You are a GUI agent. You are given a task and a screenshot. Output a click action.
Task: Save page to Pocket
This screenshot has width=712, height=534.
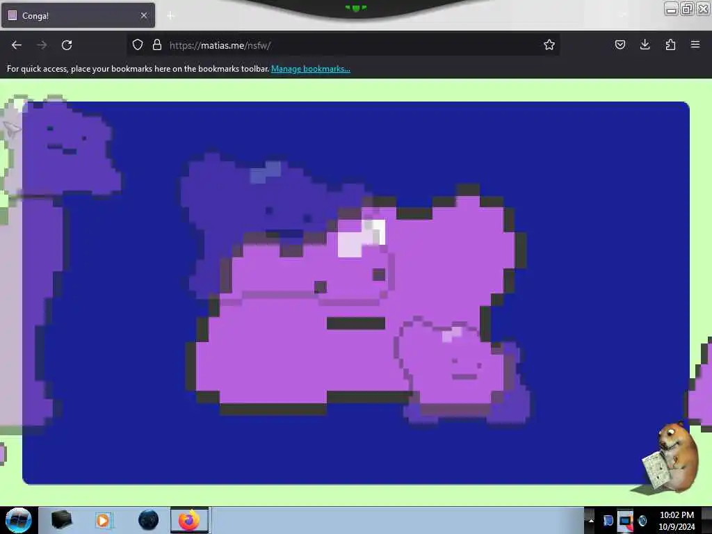coord(620,44)
